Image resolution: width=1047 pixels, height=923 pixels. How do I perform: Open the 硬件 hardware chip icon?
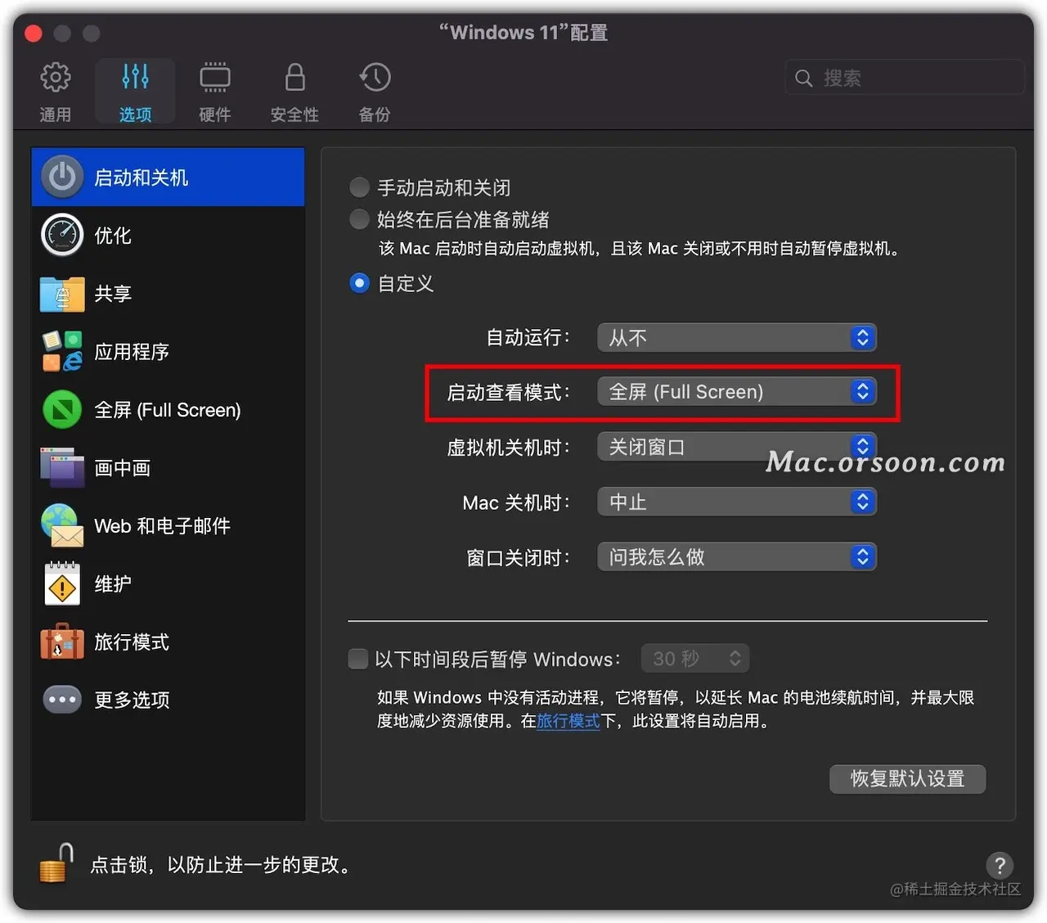tap(214, 78)
